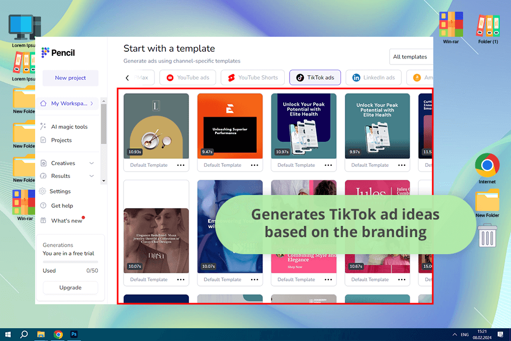Click the sidebar scrollbar thumb

pyautogui.click(x=104, y=124)
